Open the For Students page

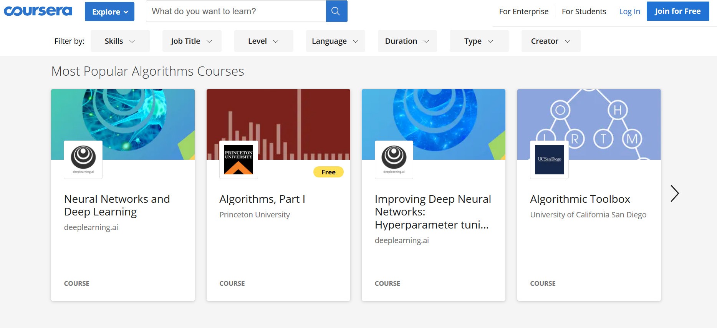click(584, 12)
